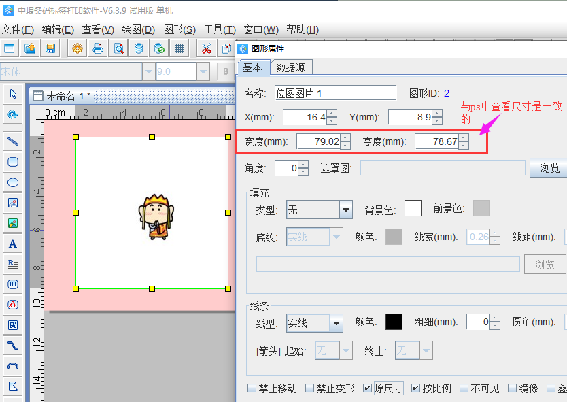Switch to the 数据源 tab
The width and height of the screenshot is (567, 402).
291,67
